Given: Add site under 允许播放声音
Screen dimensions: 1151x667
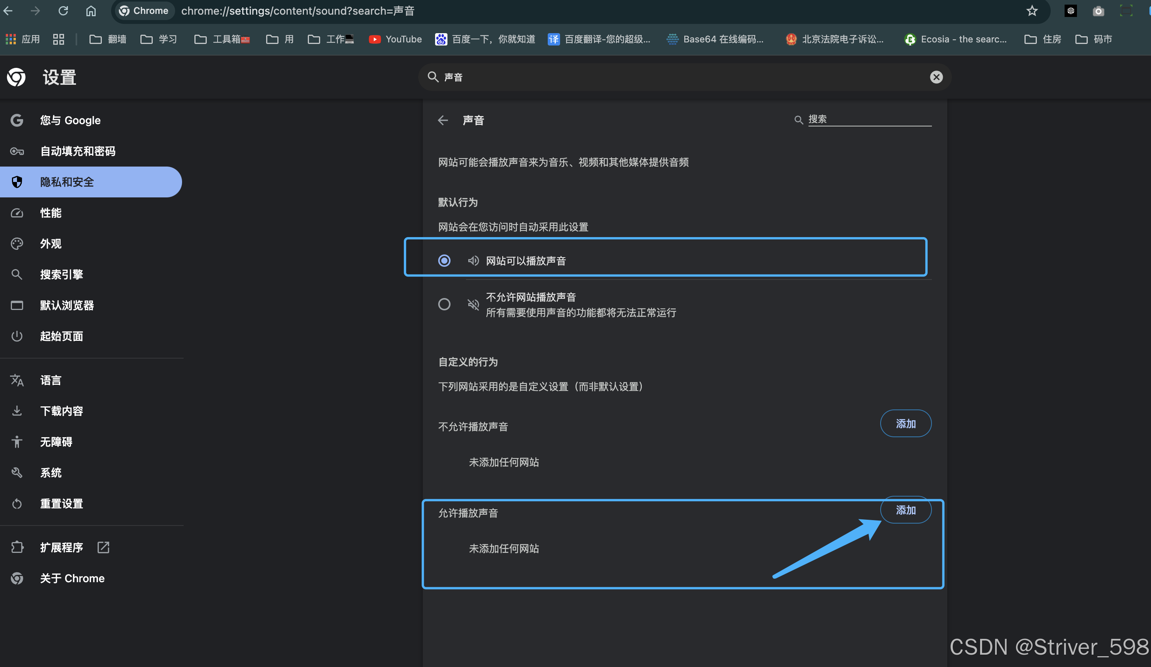Looking at the screenshot, I should (905, 510).
